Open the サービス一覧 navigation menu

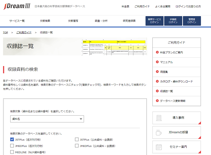(x=17, y=21)
